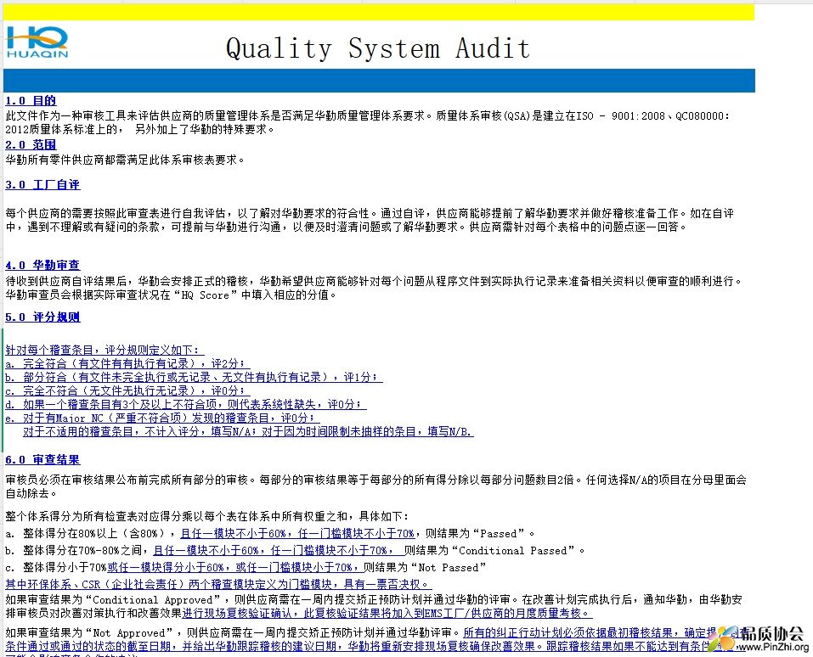Click the line about N/A and N/B

click(247, 431)
